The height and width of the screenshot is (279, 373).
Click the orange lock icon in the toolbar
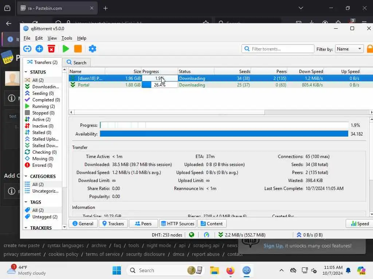[370, 49]
